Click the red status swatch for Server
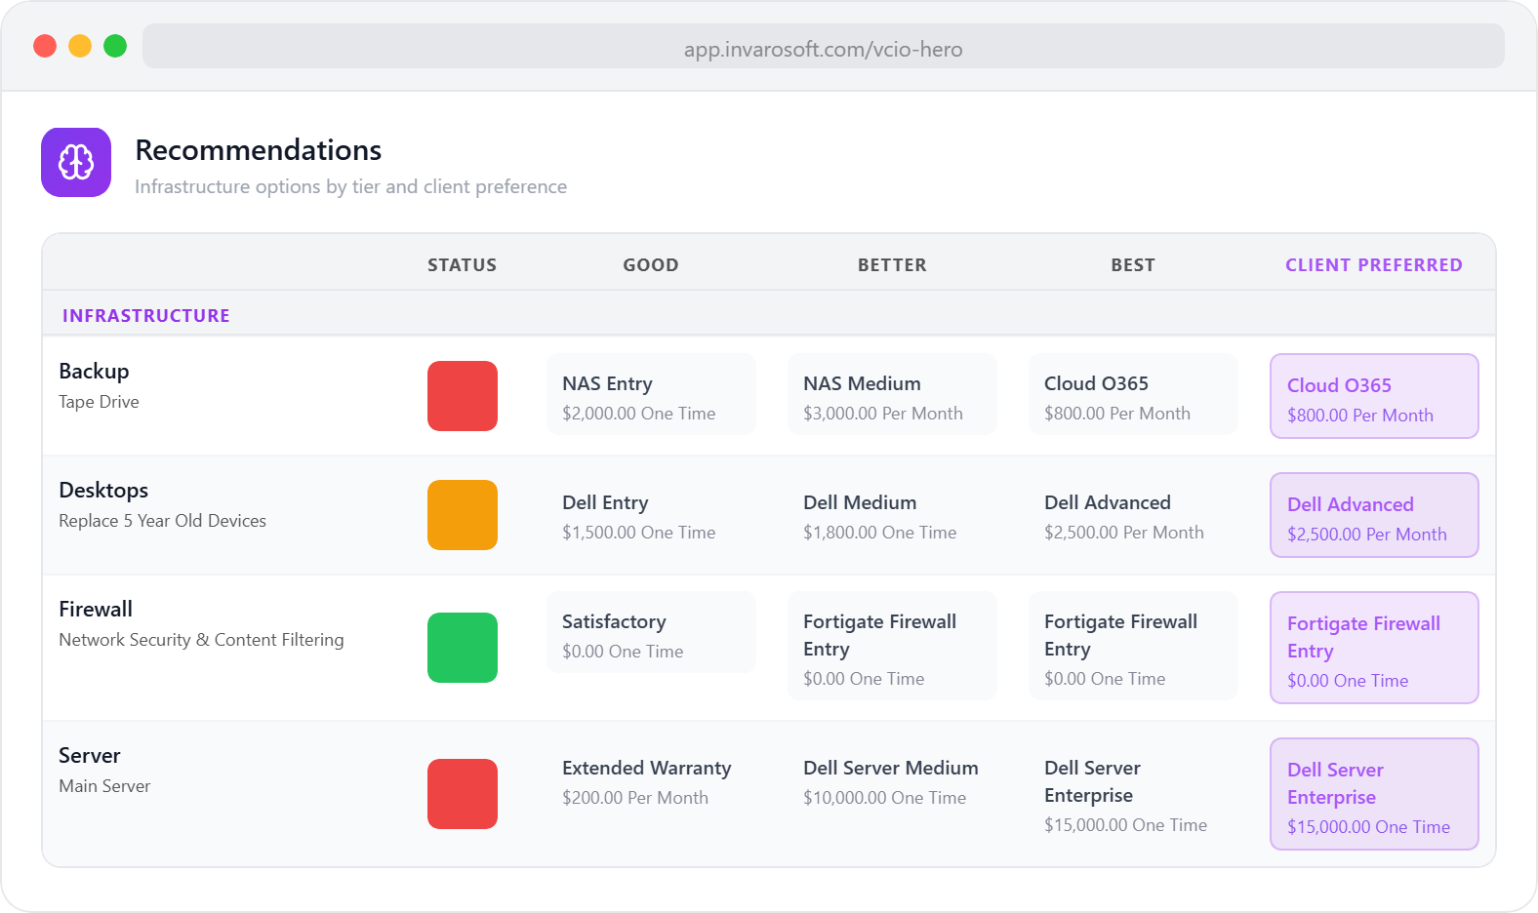Screen dimensions: 1538x913 pos(463,794)
